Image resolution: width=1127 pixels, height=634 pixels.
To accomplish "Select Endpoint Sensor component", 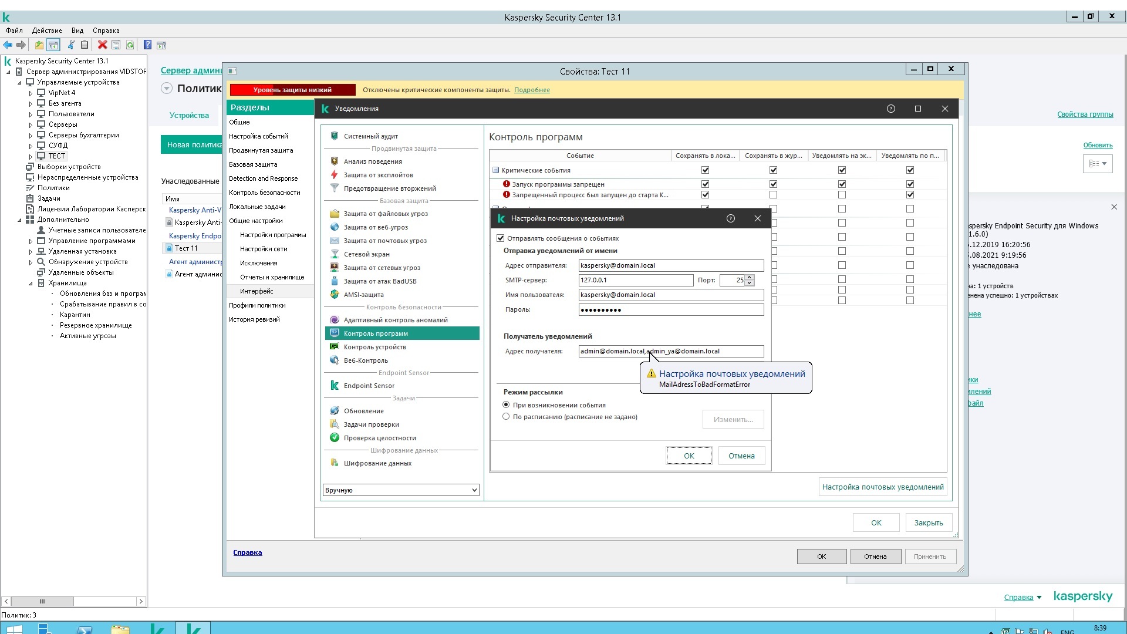I will point(369,386).
